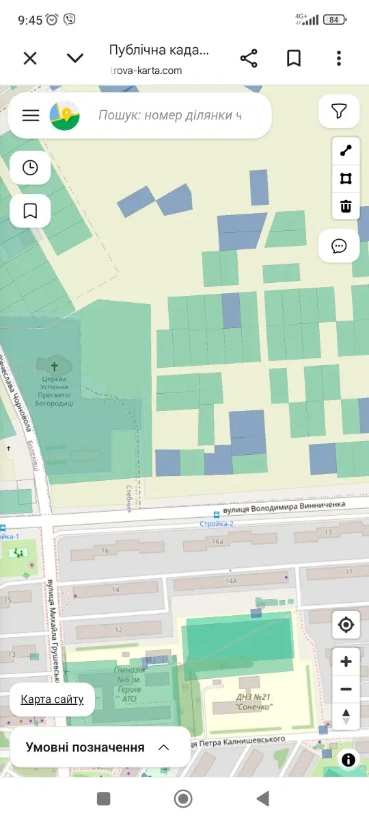Zoom in with the plus button
Image resolution: width=369 pixels, height=822 pixels.
pyautogui.click(x=346, y=662)
